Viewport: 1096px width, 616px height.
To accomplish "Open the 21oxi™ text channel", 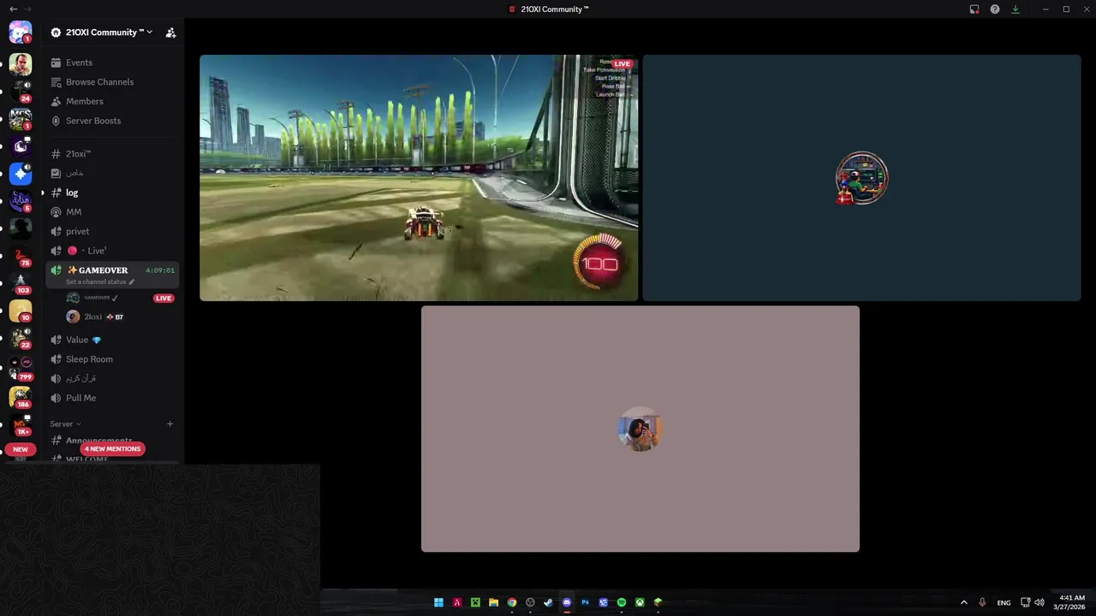I will coord(112,154).
